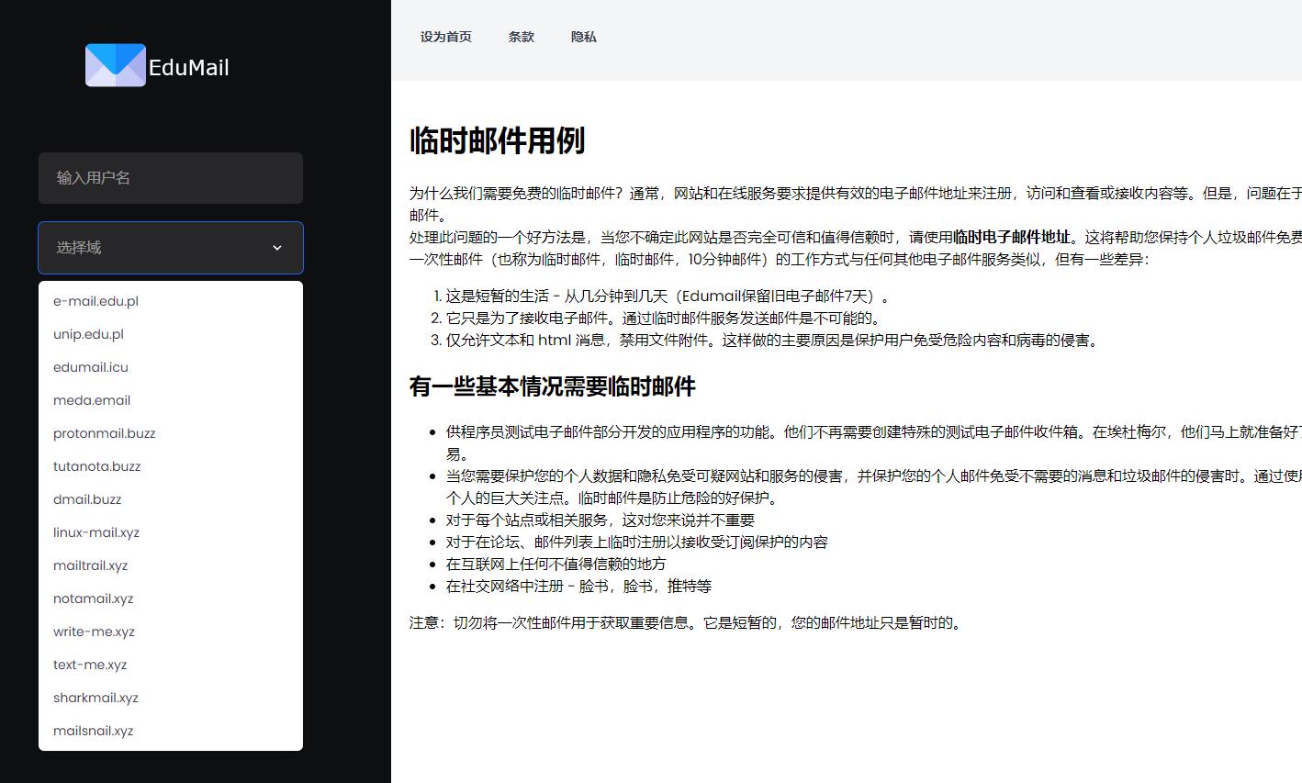1302x783 pixels.
Task: Select mailtrail.xyz option
Action: (90, 565)
